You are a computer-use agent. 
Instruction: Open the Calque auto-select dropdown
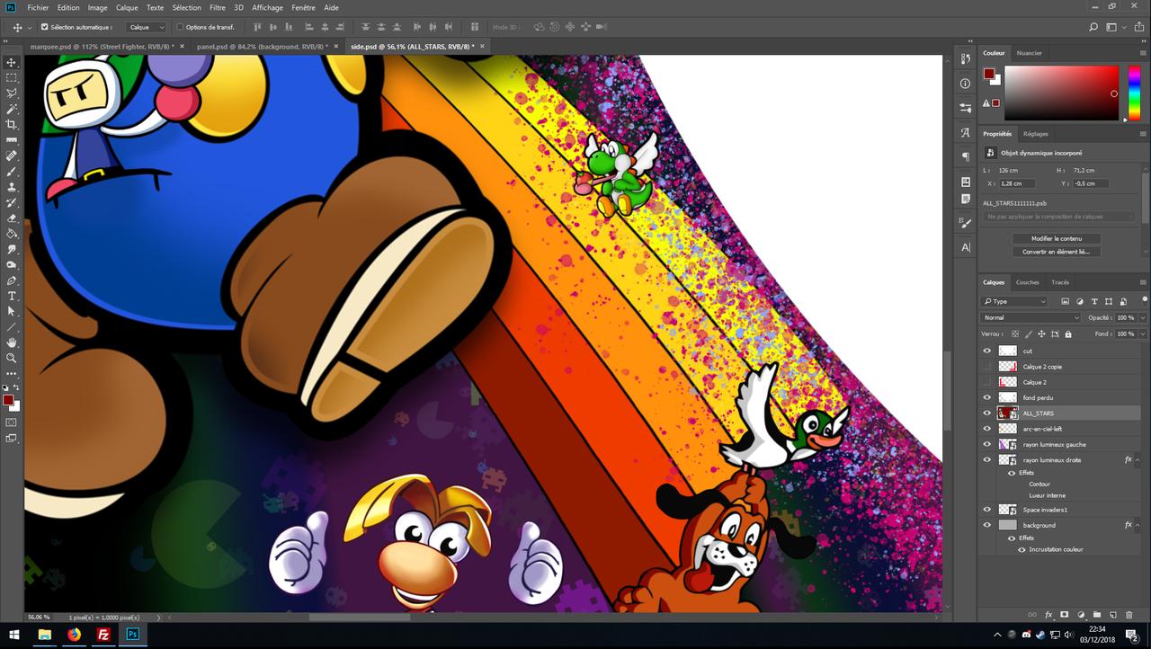click(x=146, y=27)
